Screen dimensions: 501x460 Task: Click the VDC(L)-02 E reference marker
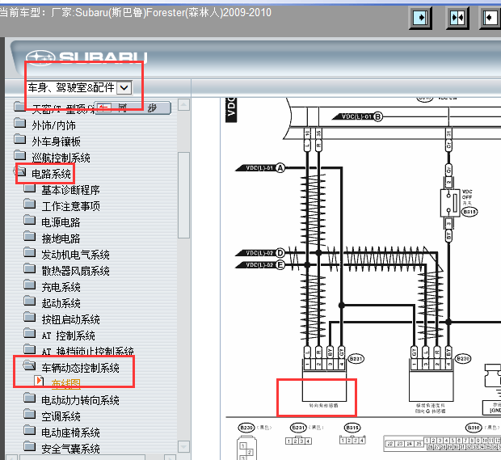click(260, 265)
